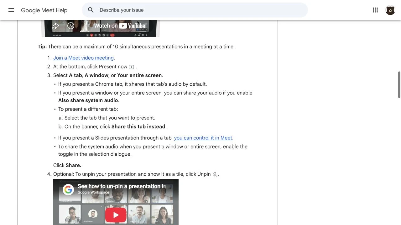This screenshot has height=225, width=401.
Task: Click the Google Workspace channel name
Action: pyautogui.click(x=93, y=192)
